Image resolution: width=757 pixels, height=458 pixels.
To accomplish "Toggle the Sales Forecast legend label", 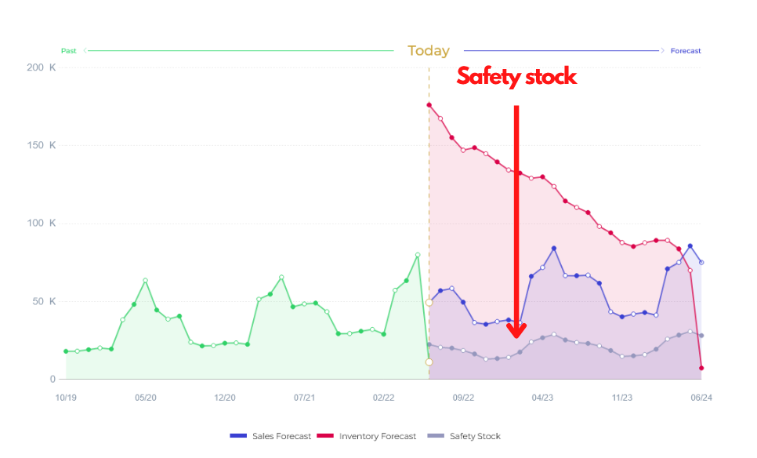I will 281,436.
